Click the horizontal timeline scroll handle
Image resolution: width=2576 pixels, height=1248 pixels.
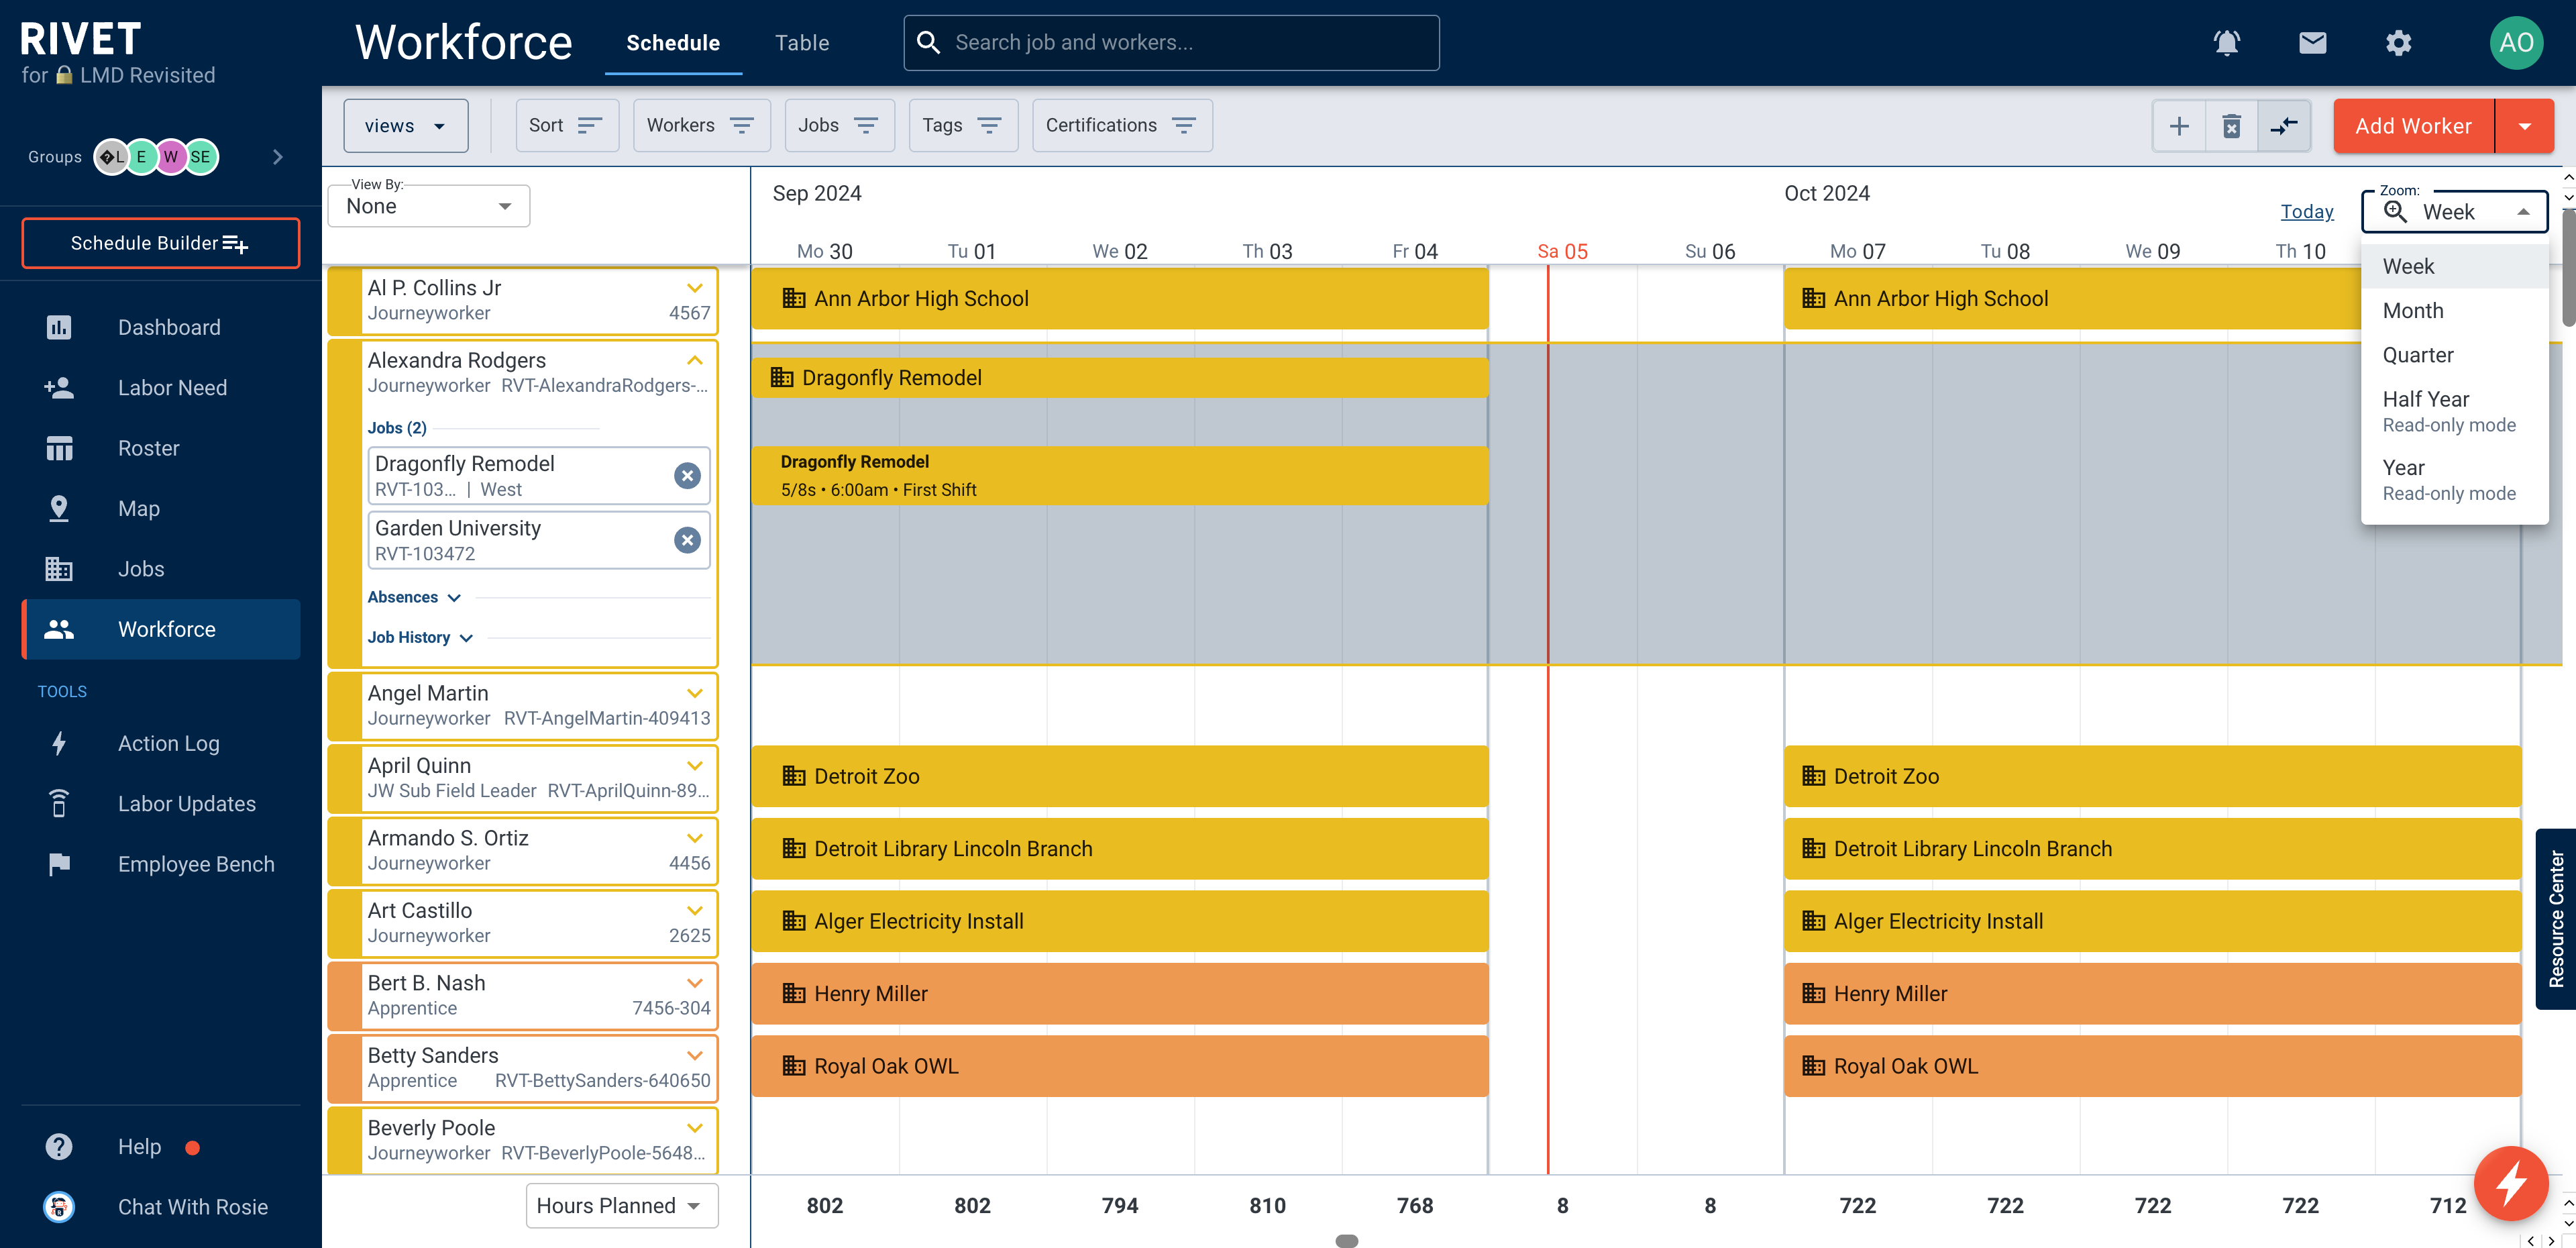[x=1347, y=1241]
